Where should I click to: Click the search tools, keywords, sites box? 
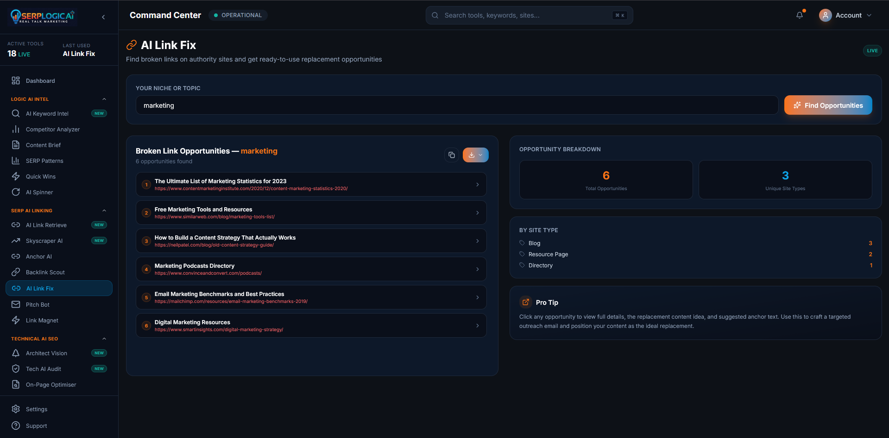click(529, 15)
